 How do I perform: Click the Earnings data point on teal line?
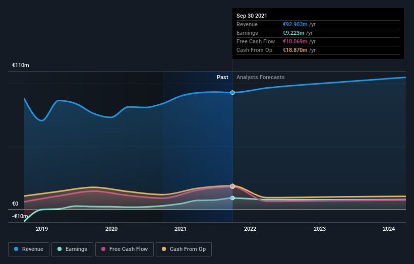point(232,198)
